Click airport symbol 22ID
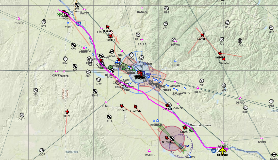Image resolution: width=278 pixels, height=160 pixels. pos(166,24)
